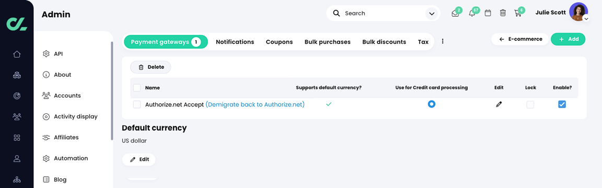Open Affiliates in admin menu
Image resolution: width=602 pixels, height=188 pixels.
coord(66,137)
